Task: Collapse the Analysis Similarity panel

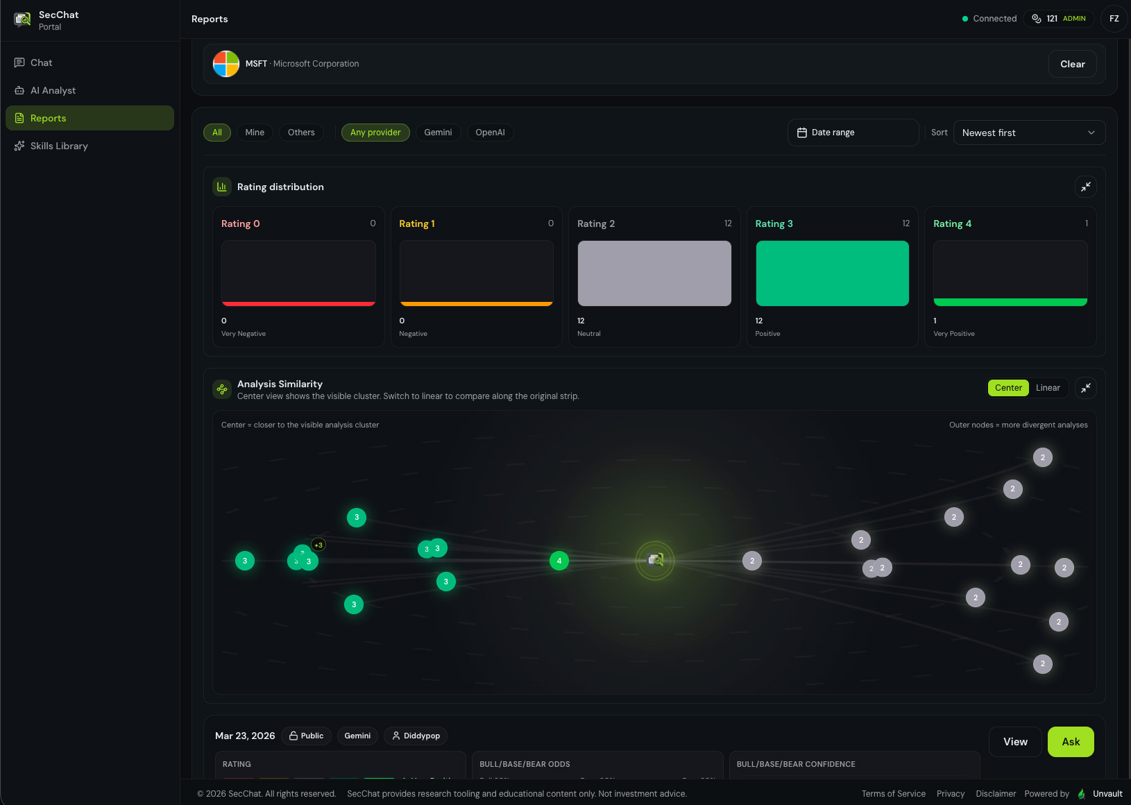Action: click(x=1086, y=388)
